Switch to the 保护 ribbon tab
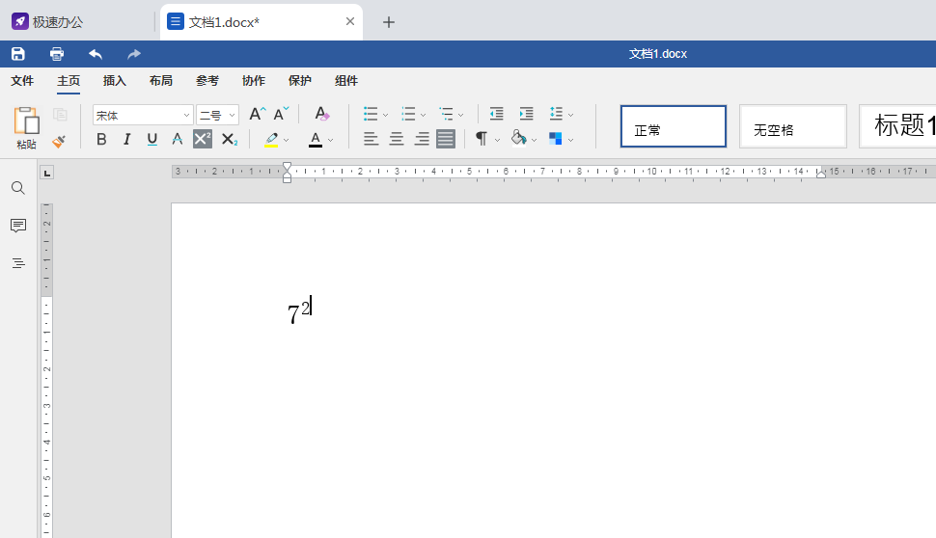 300,81
